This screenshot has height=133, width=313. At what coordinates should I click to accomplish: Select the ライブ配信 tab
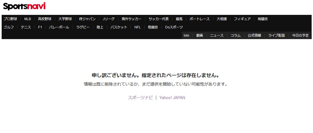276,36
